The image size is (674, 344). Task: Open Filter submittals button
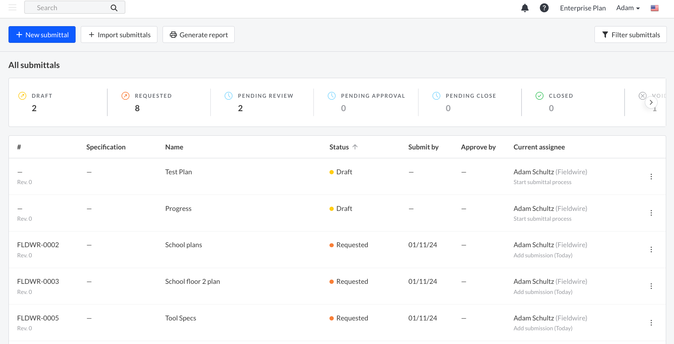click(x=630, y=35)
